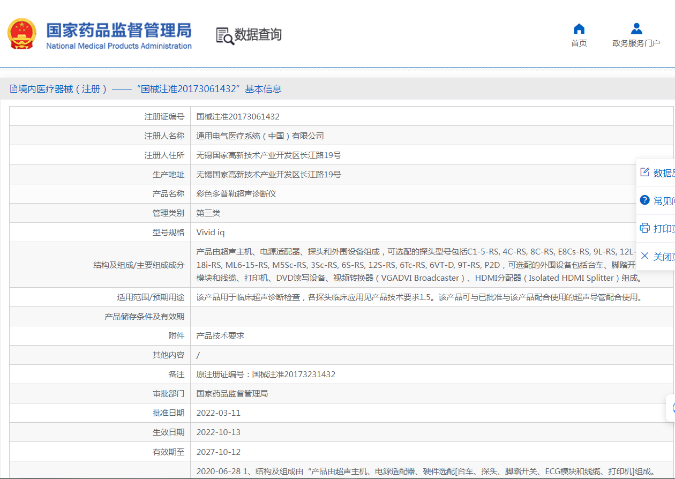The image size is (675, 479).
Task: Click the 产品名称 row label
Action: [168, 194]
